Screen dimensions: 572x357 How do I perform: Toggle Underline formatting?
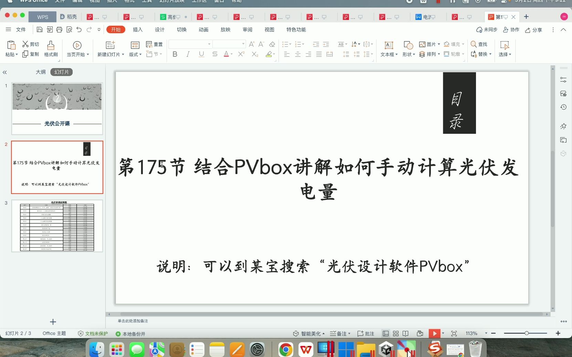click(x=201, y=54)
